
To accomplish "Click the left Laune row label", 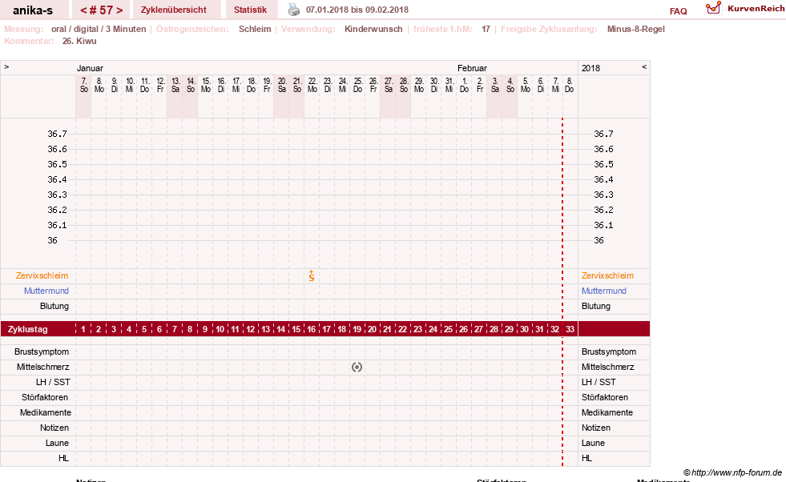I will point(57,443).
